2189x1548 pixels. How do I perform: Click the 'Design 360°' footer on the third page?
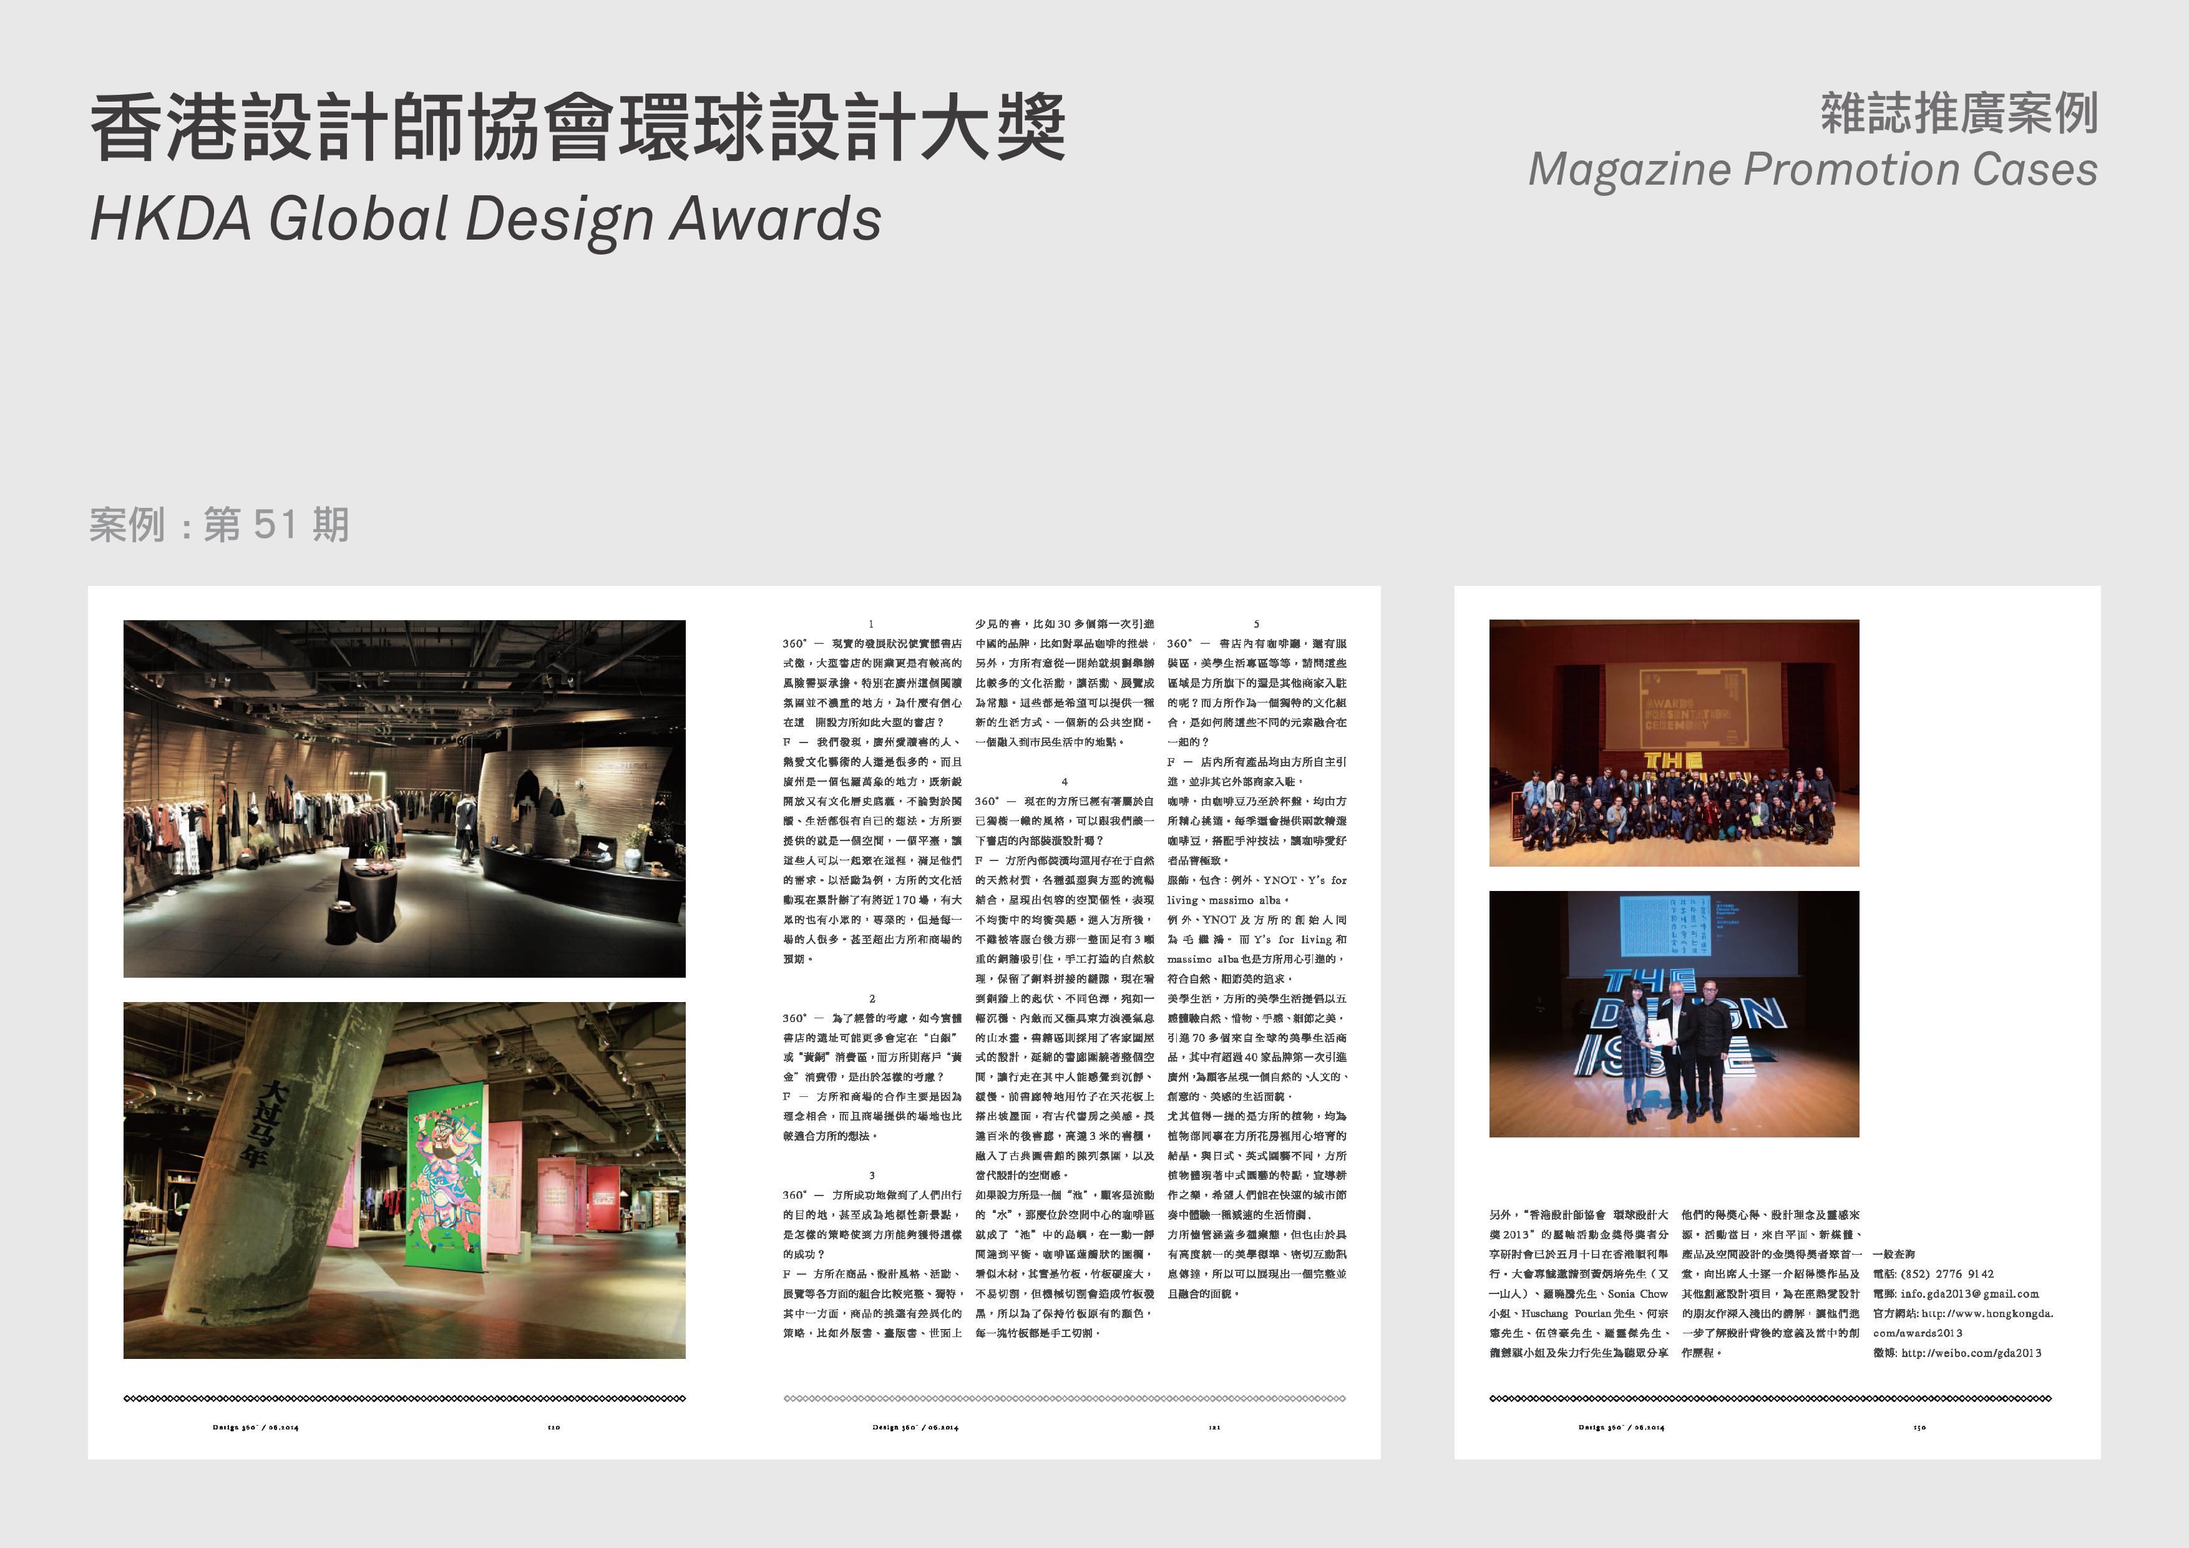(x=1621, y=1428)
